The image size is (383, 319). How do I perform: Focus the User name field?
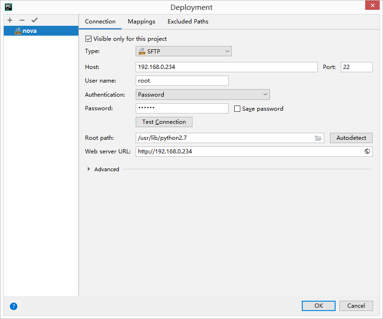pyautogui.click(x=182, y=81)
